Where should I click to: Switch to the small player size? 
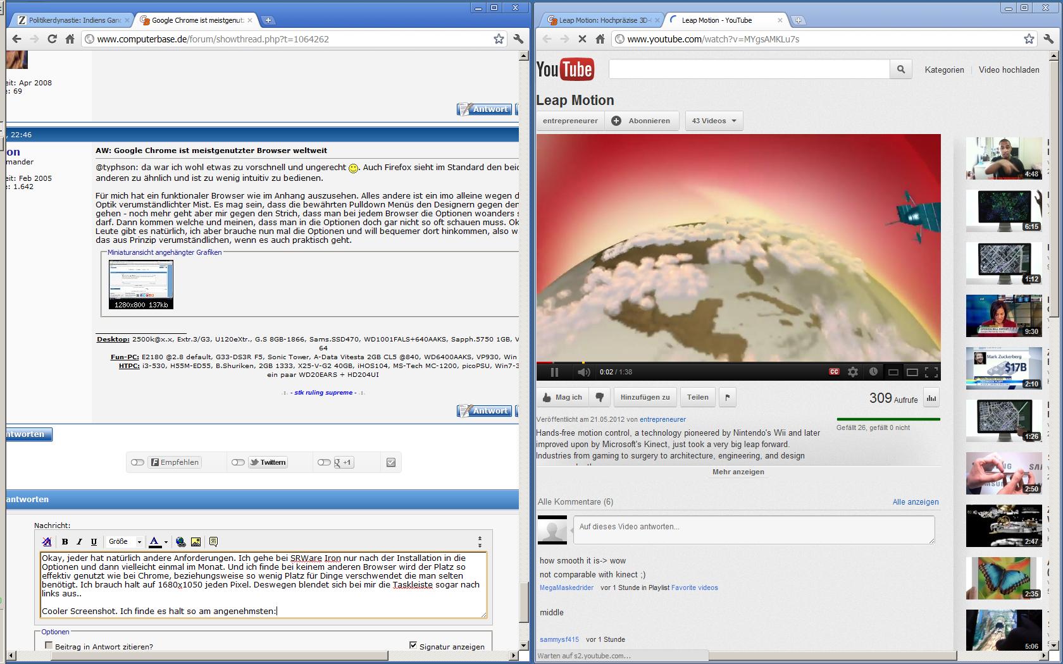893,372
